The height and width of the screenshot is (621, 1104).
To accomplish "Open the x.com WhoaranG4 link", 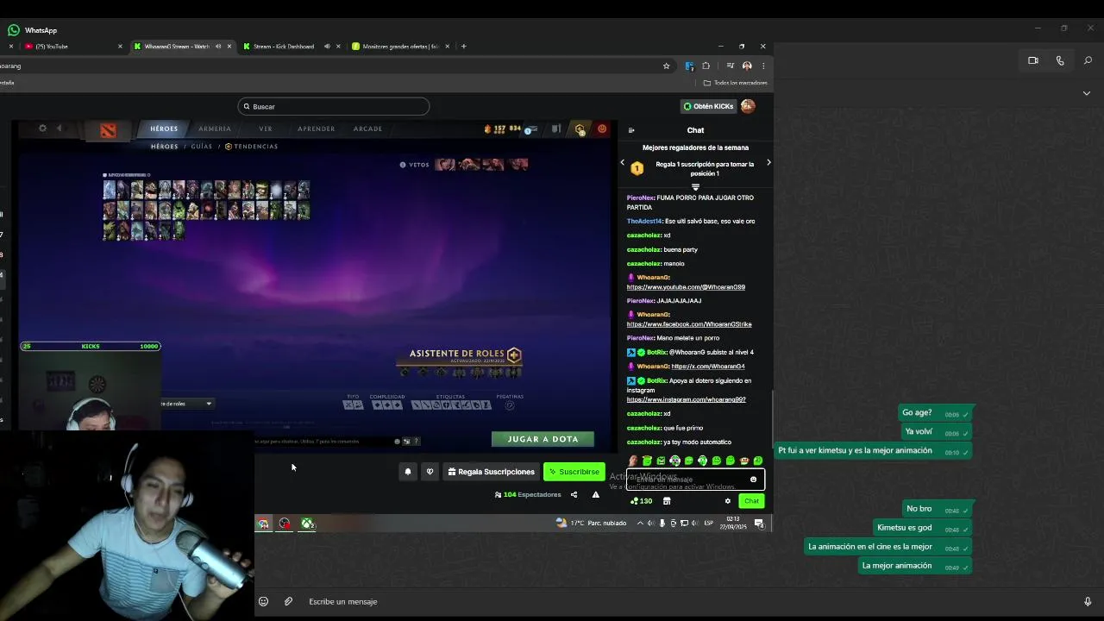I will [x=708, y=367].
